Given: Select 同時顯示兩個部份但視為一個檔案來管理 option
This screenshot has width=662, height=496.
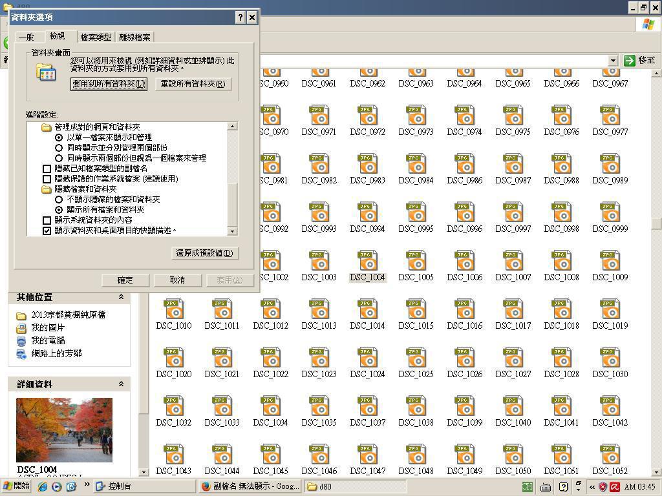Looking at the screenshot, I should coord(59,158).
